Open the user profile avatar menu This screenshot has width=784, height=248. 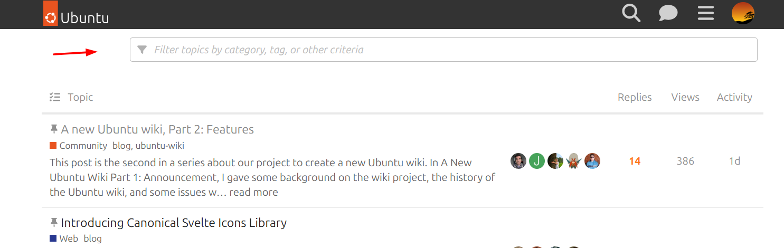pyautogui.click(x=743, y=13)
